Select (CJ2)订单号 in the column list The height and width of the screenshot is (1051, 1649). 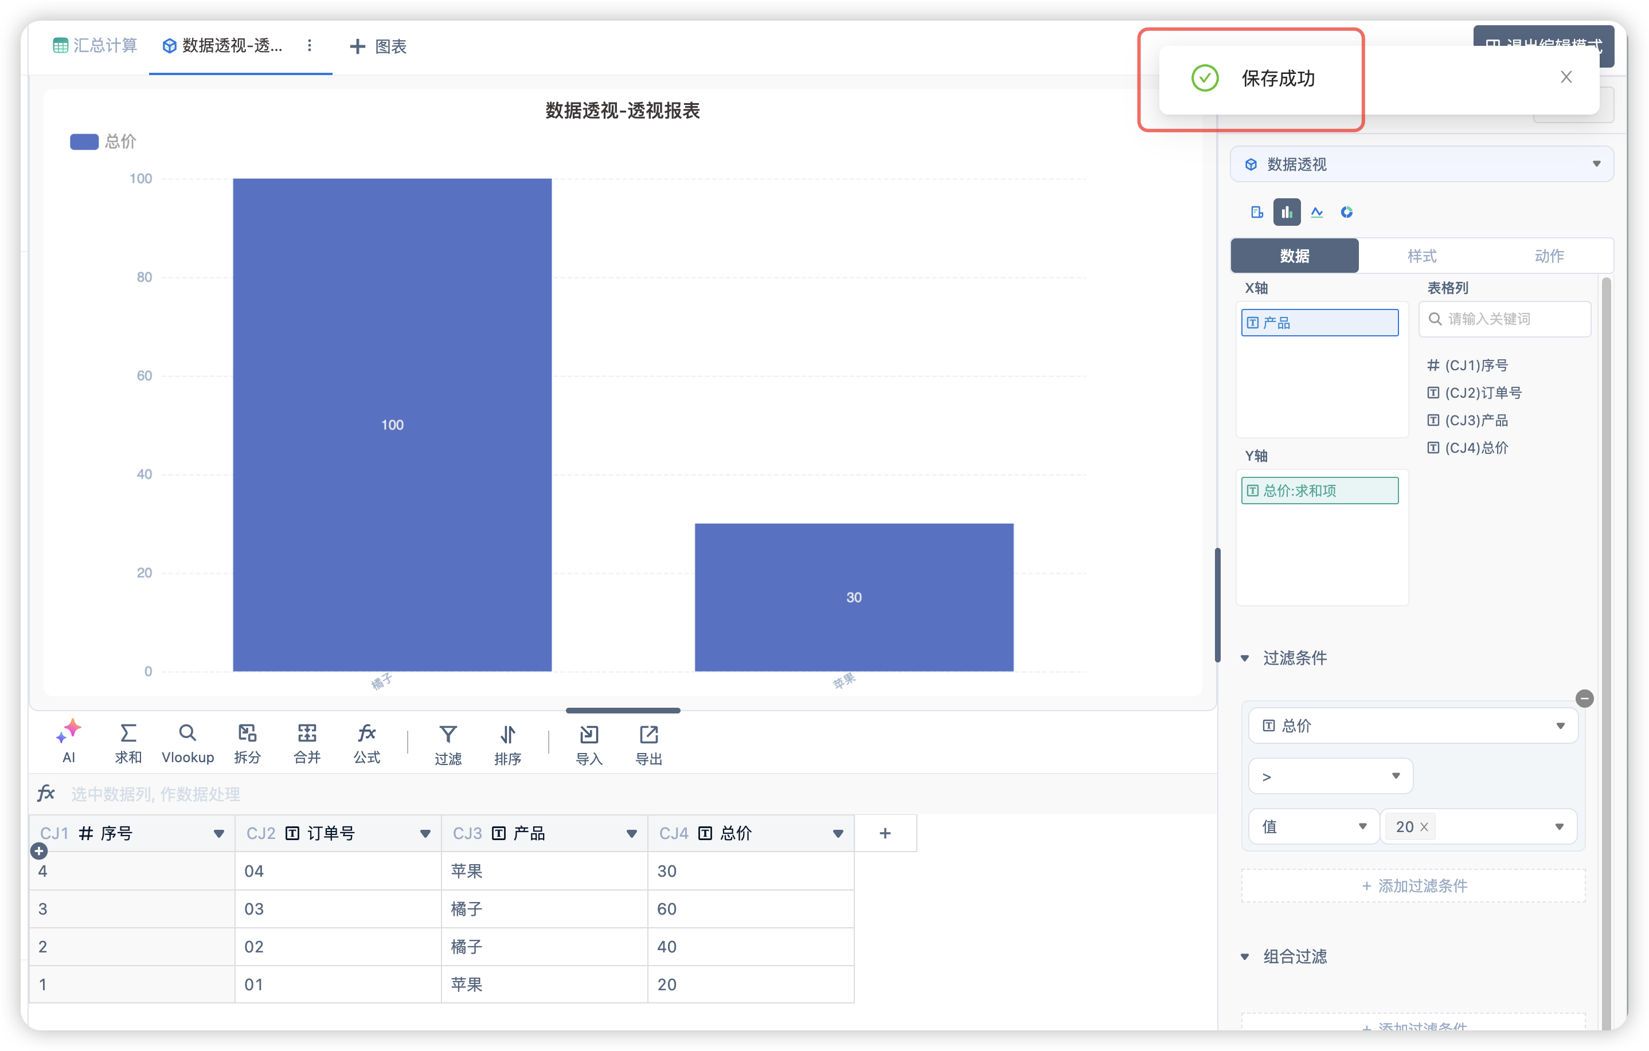(1474, 393)
